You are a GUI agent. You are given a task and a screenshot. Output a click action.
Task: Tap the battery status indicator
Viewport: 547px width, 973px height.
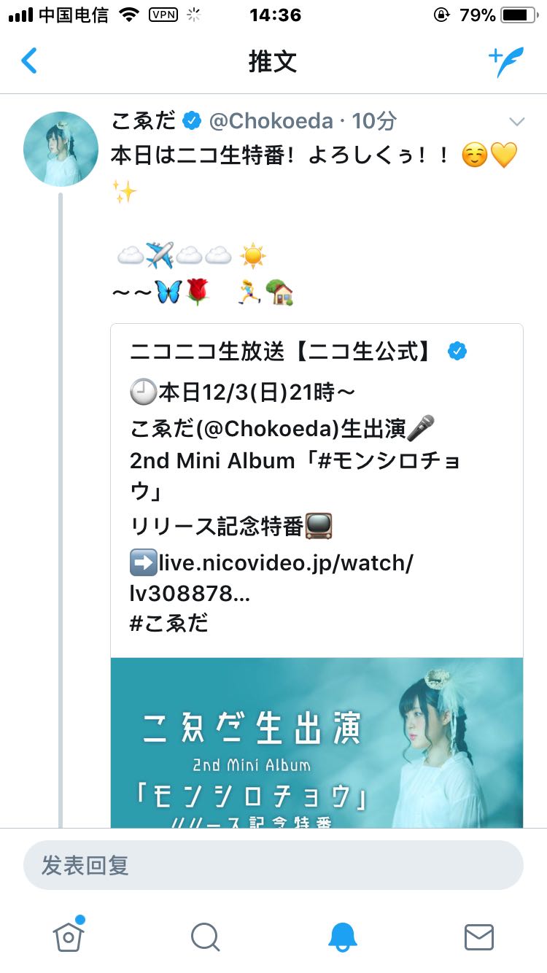click(x=519, y=15)
